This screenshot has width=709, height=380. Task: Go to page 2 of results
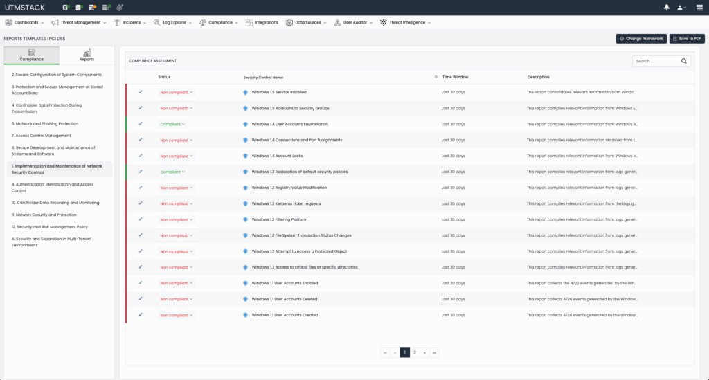(415, 352)
